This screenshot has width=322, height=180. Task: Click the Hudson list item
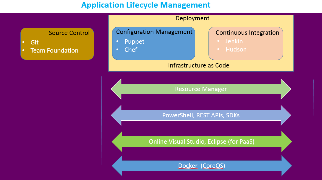(236, 49)
